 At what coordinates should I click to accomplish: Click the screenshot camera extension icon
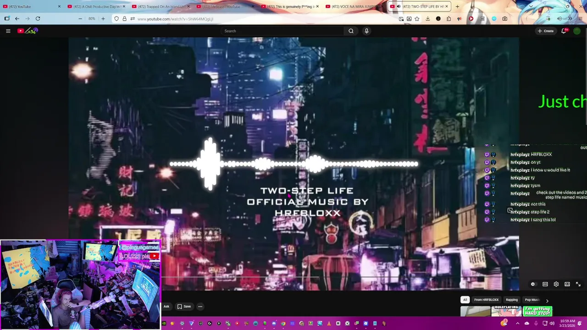pos(505,19)
